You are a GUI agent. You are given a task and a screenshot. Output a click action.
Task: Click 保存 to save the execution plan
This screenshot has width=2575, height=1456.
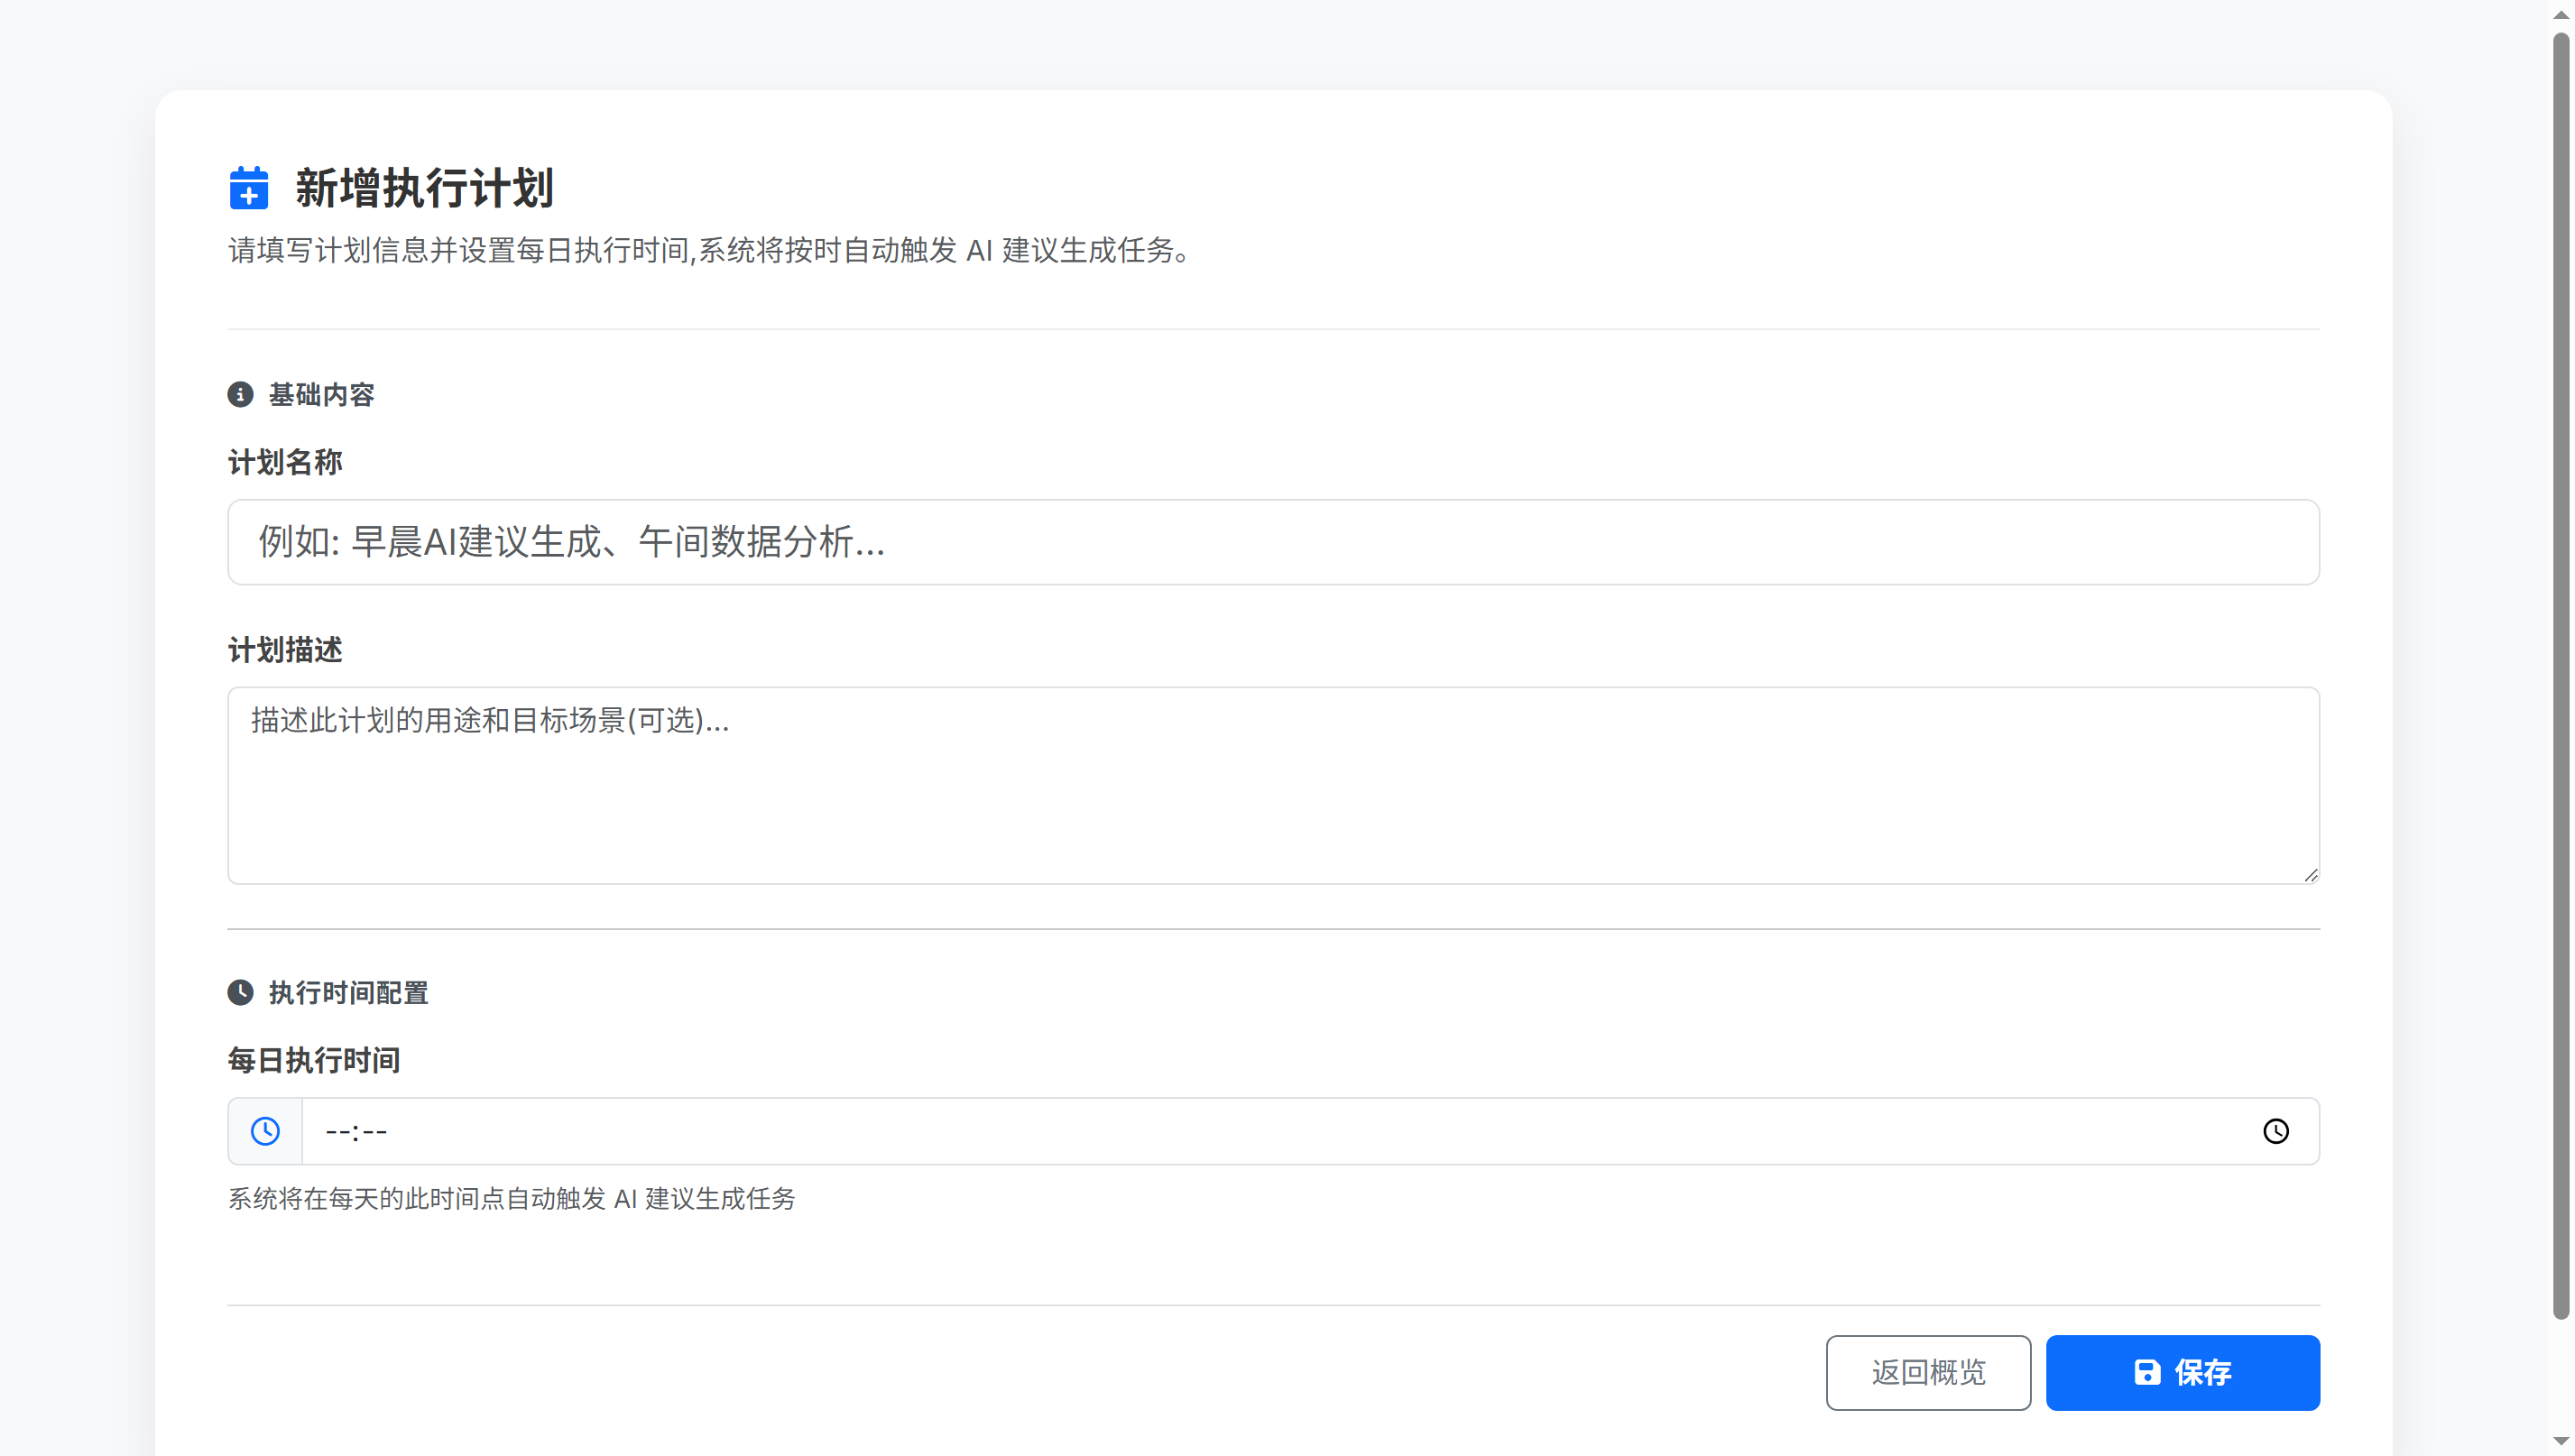pos(2183,1372)
